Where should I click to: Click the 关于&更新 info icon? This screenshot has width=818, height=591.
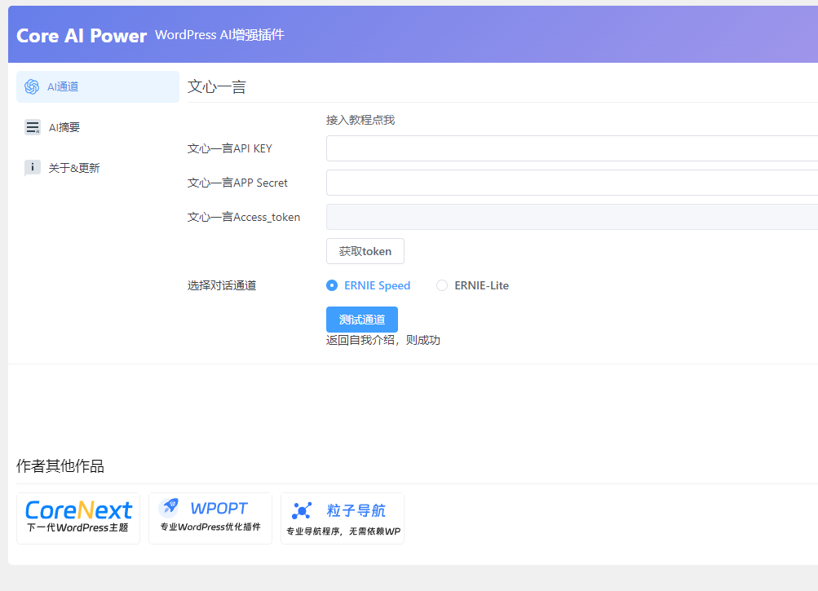point(33,167)
